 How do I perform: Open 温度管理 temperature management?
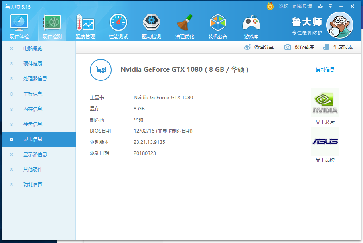click(x=85, y=26)
